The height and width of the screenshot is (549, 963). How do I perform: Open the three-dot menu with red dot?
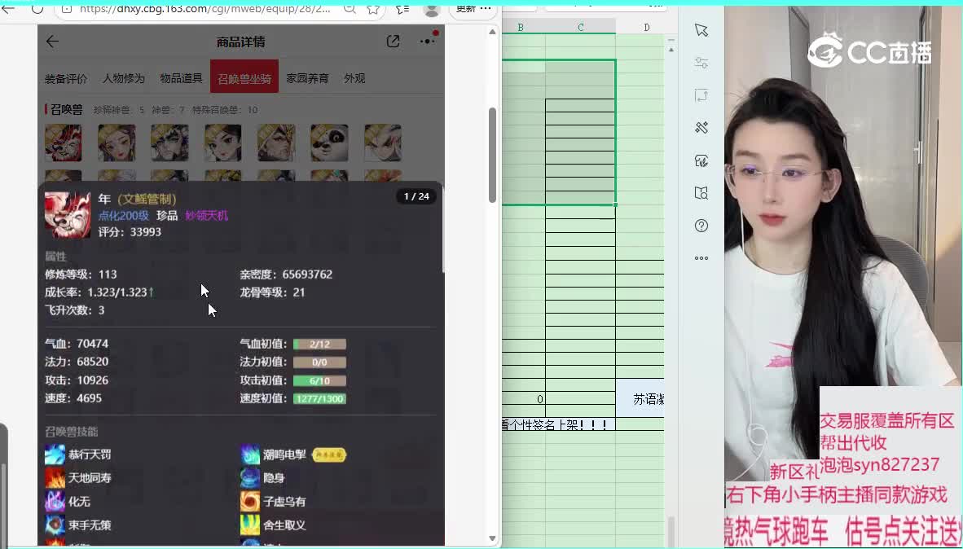(428, 41)
